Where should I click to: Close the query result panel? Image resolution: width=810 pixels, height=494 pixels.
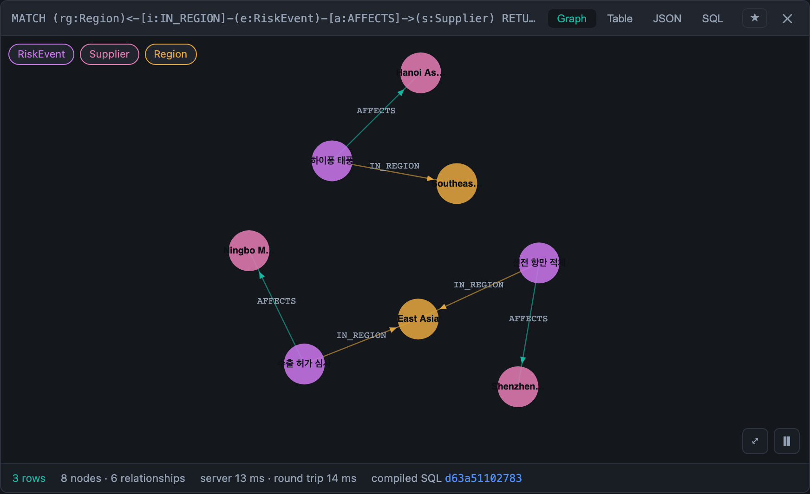(787, 19)
